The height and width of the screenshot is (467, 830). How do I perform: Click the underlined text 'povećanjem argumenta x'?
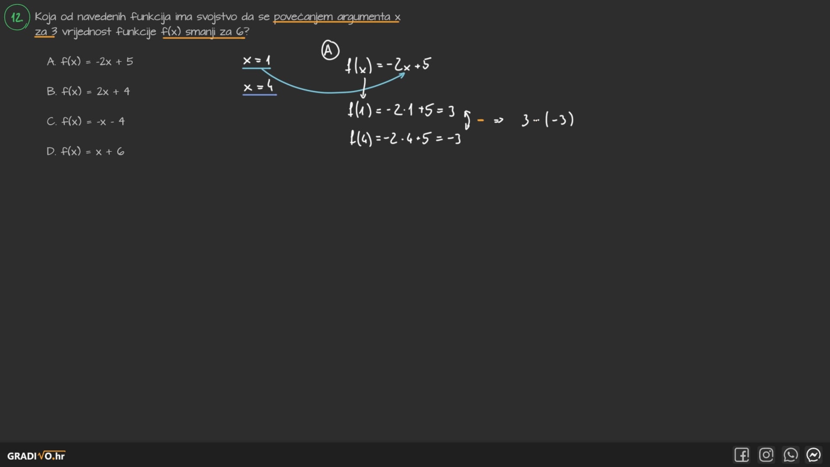[x=337, y=17]
